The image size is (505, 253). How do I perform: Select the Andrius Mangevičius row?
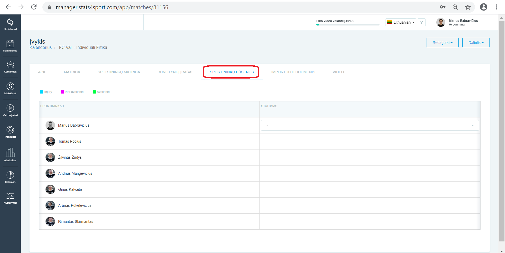click(x=259, y=173)
